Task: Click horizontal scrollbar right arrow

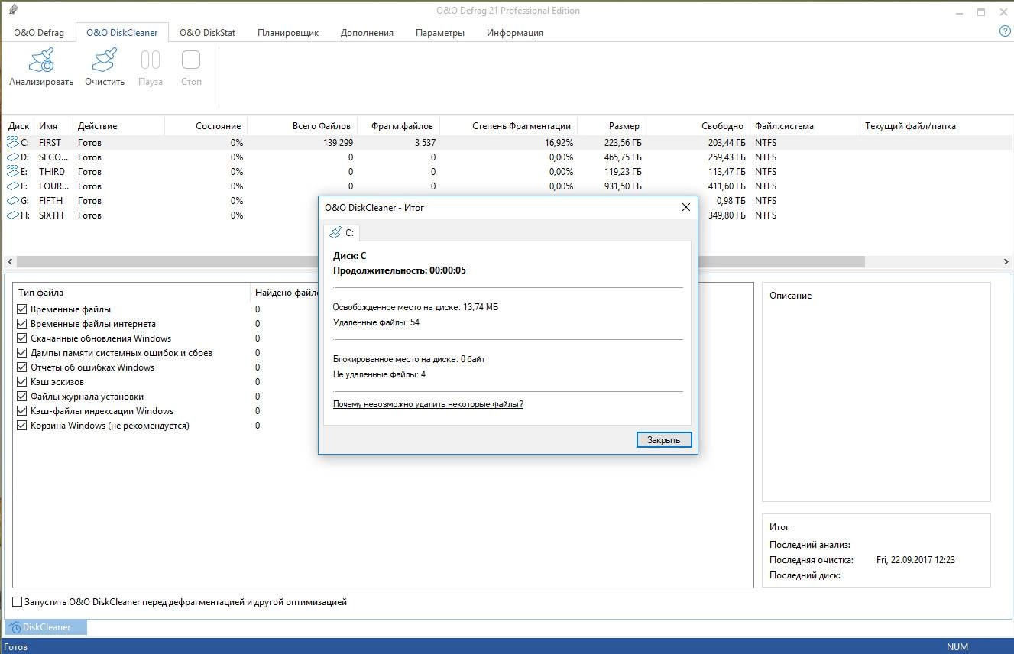Action: point(1006,261)
